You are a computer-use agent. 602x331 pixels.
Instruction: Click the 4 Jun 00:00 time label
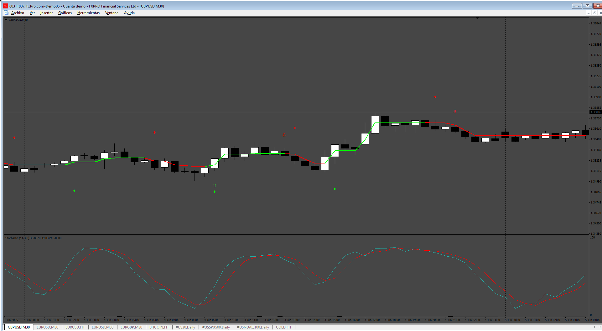pos(31,320)
